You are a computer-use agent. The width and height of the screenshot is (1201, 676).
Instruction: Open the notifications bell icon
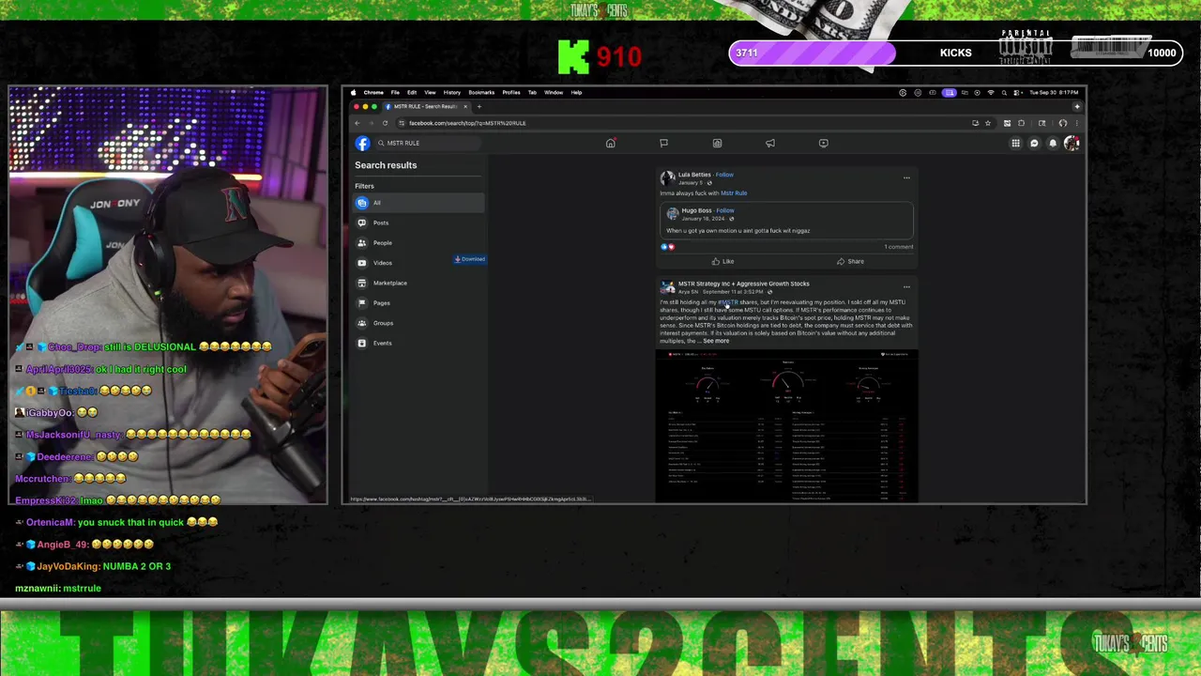(x=1053, y=143)
